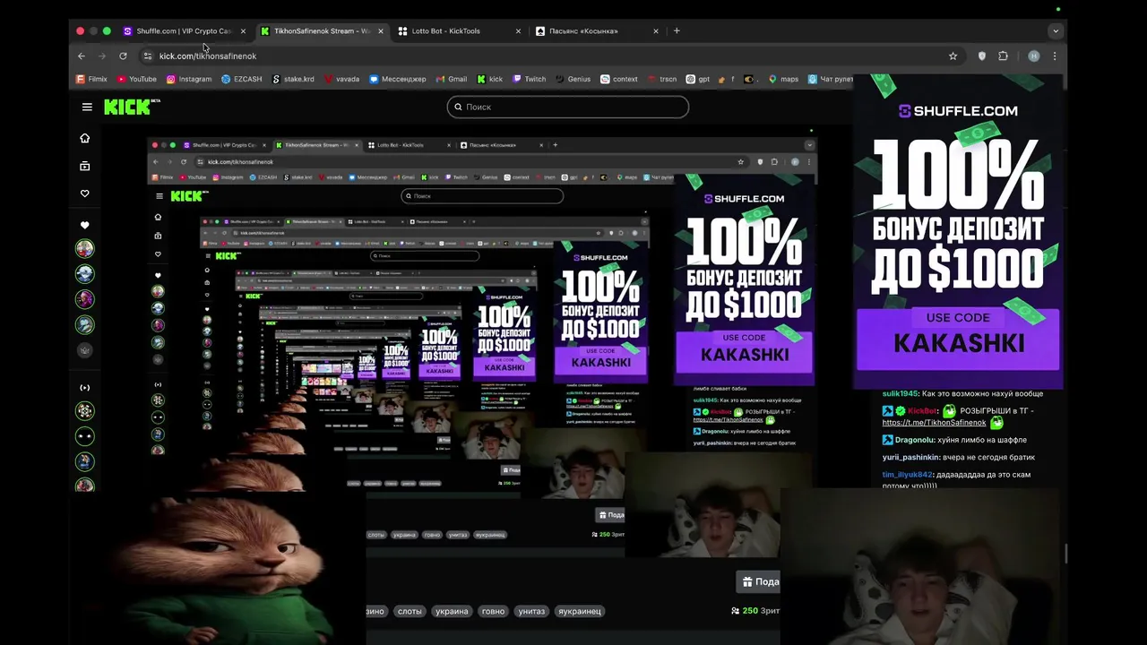Open the browser three-dot menu
The height and width of the screenshot is (645, 1147).
click(x=1055, y=56)
